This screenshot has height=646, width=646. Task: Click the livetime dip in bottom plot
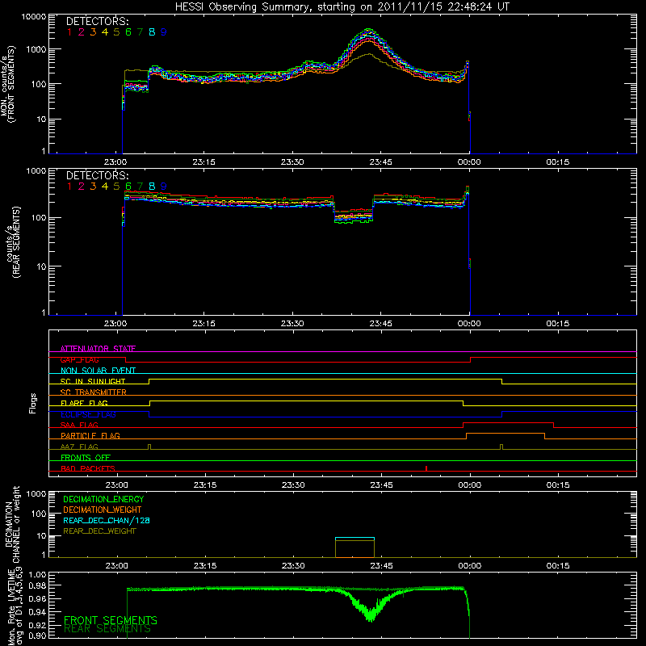coord(371,614)
